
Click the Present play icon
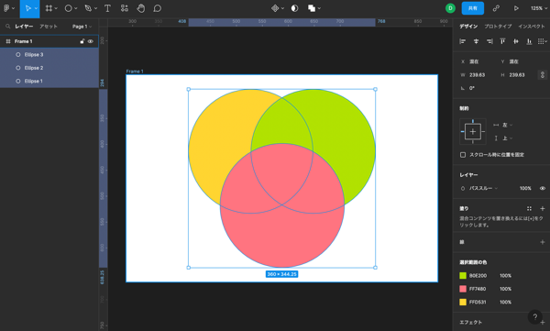click(x=516, y=8)
